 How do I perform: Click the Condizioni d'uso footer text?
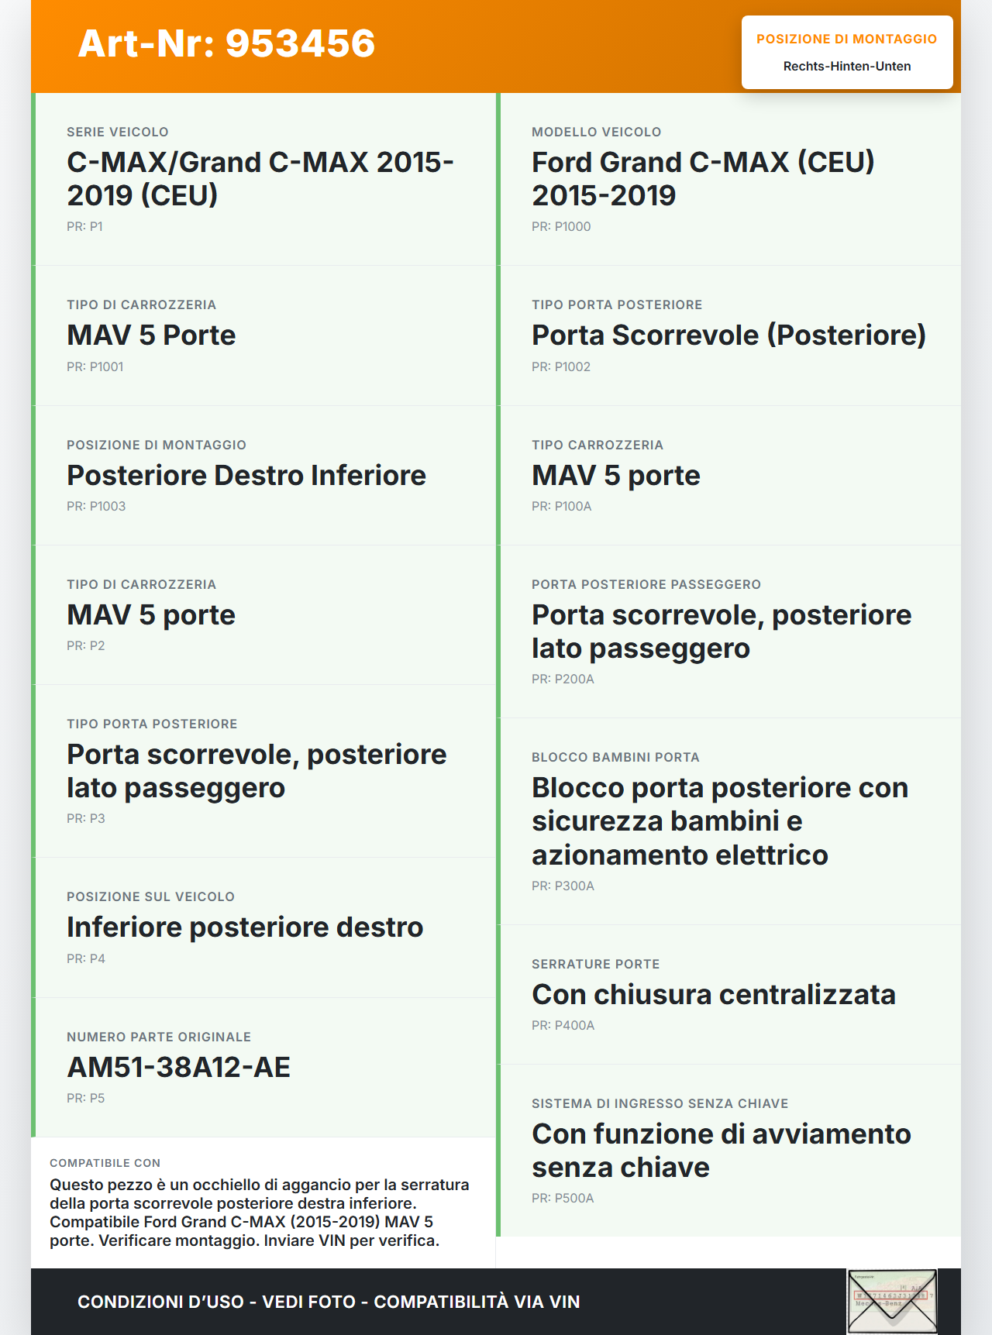[329, 1302]
